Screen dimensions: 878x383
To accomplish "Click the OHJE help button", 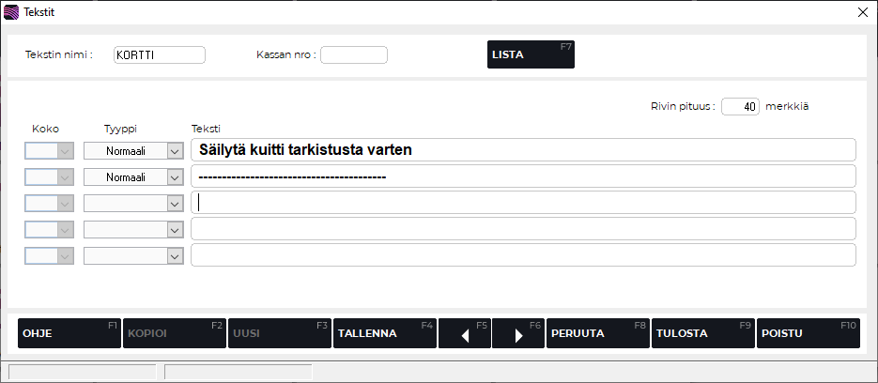I will (x=69, y=333).
